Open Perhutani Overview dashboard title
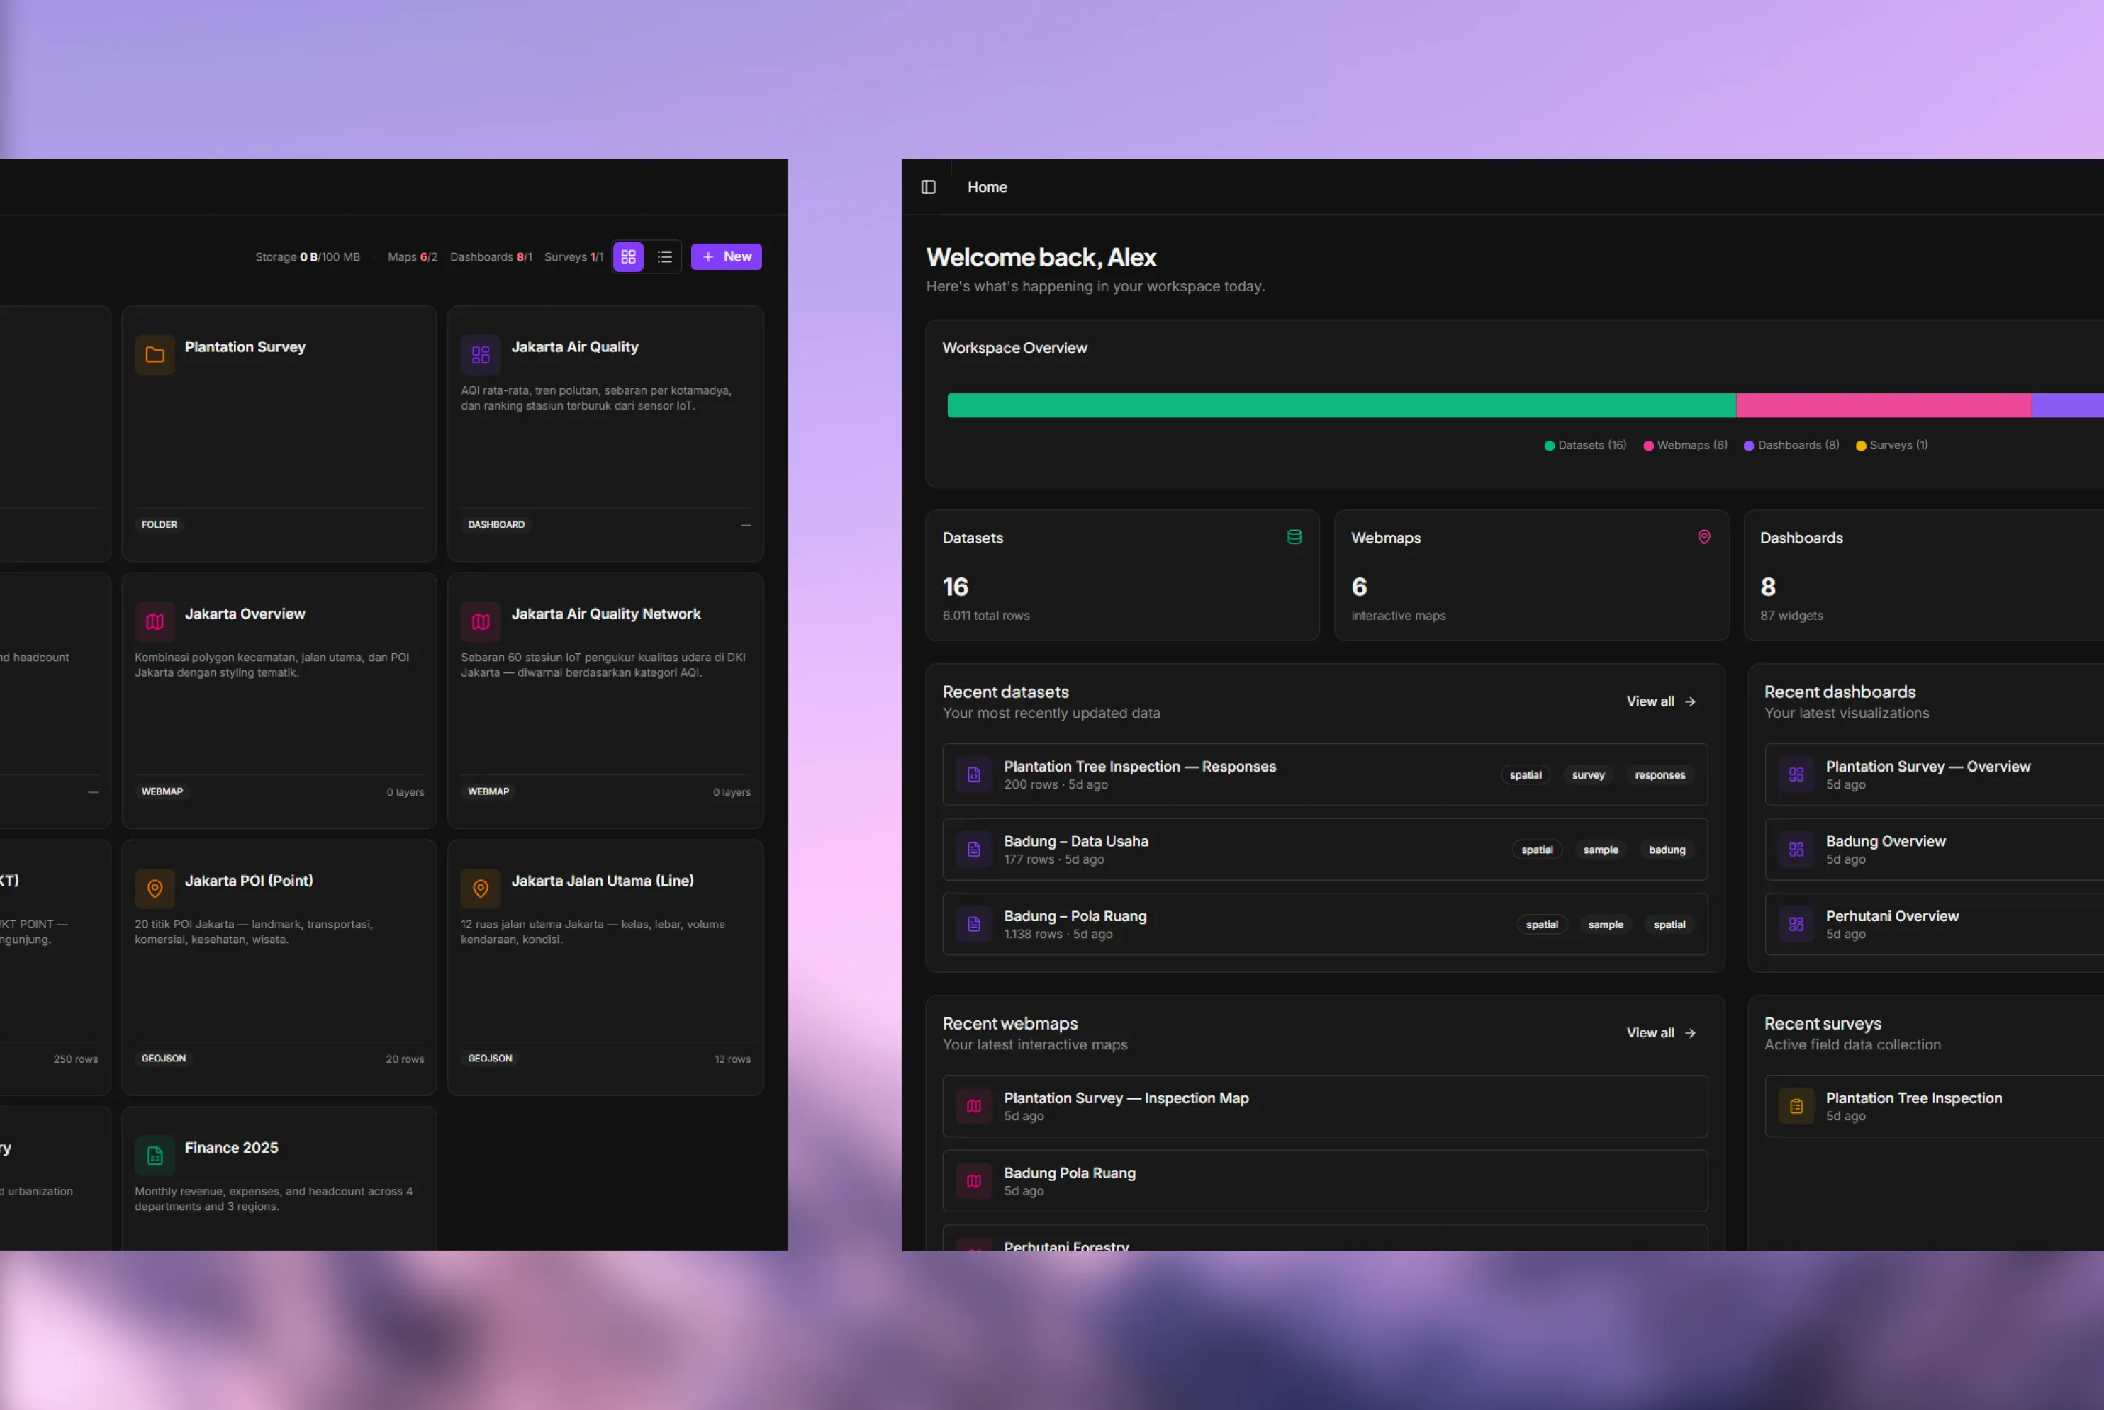 pos(1892,916)
